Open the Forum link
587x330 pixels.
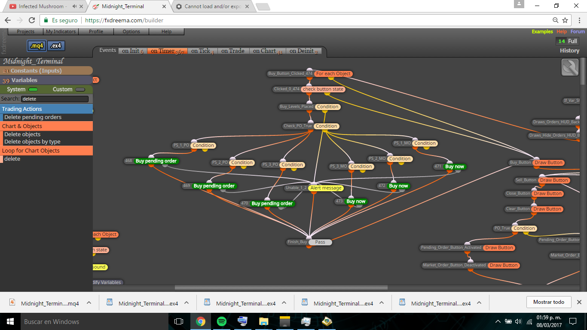(x=578, y=31)
